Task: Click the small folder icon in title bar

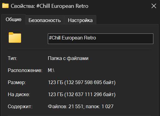Action: (5, 5)
